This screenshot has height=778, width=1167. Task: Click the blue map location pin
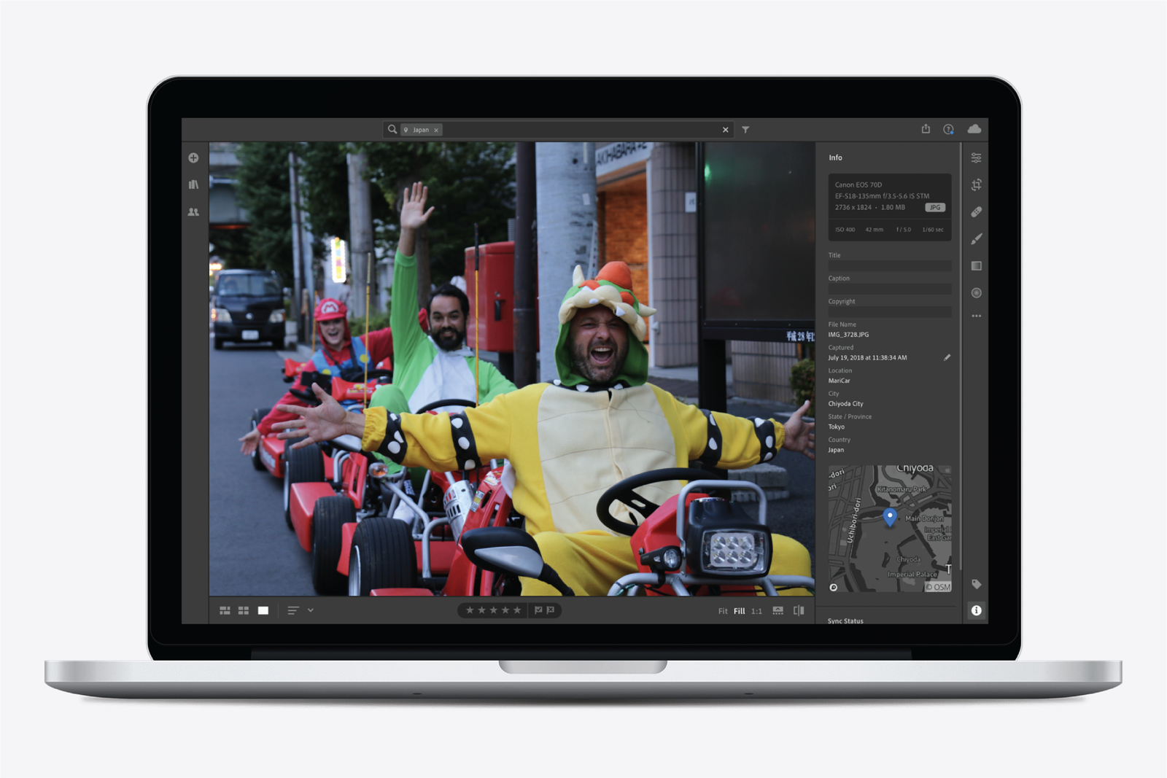[889, 517]
